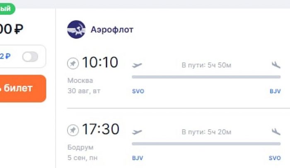The width and height of the screenshot is (290, 168).
Task: Click the SVO departure airport code under Москва
Action: click(x=138, y=91)
